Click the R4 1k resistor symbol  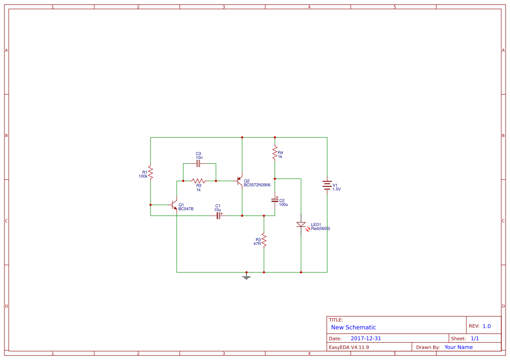click(x=274, y=153)
